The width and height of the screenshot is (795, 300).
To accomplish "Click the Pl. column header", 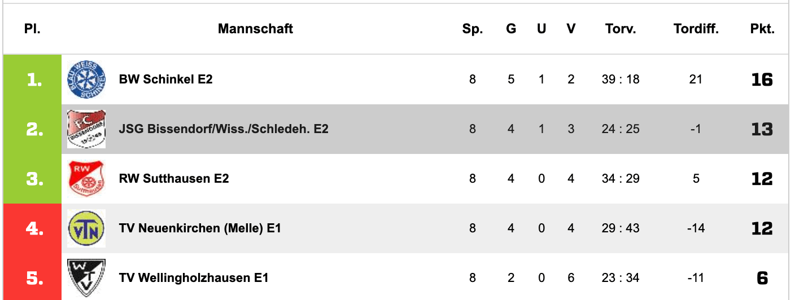I will point(32,29).
